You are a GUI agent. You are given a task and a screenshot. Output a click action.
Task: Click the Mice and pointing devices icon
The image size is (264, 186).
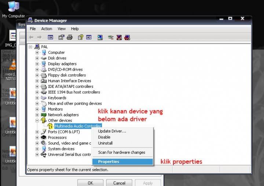pos(44,103)
